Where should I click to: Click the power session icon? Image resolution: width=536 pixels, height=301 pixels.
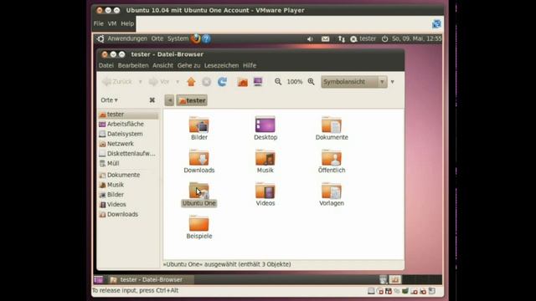click(385, 39)
